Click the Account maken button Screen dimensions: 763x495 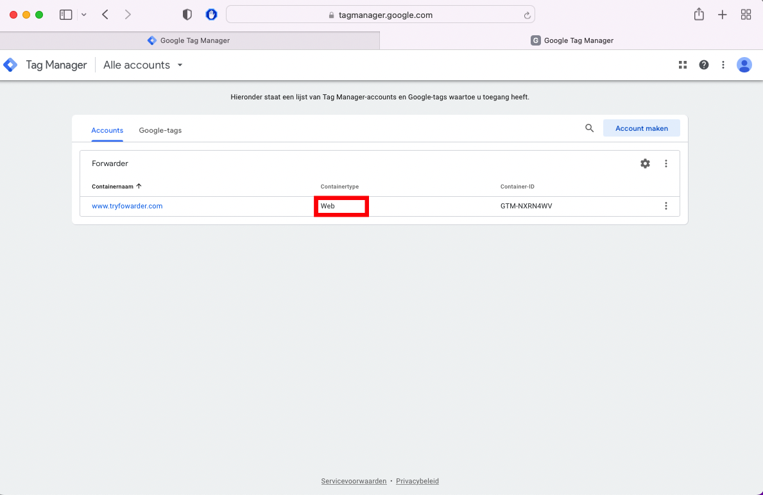click(x=641, y=128)
